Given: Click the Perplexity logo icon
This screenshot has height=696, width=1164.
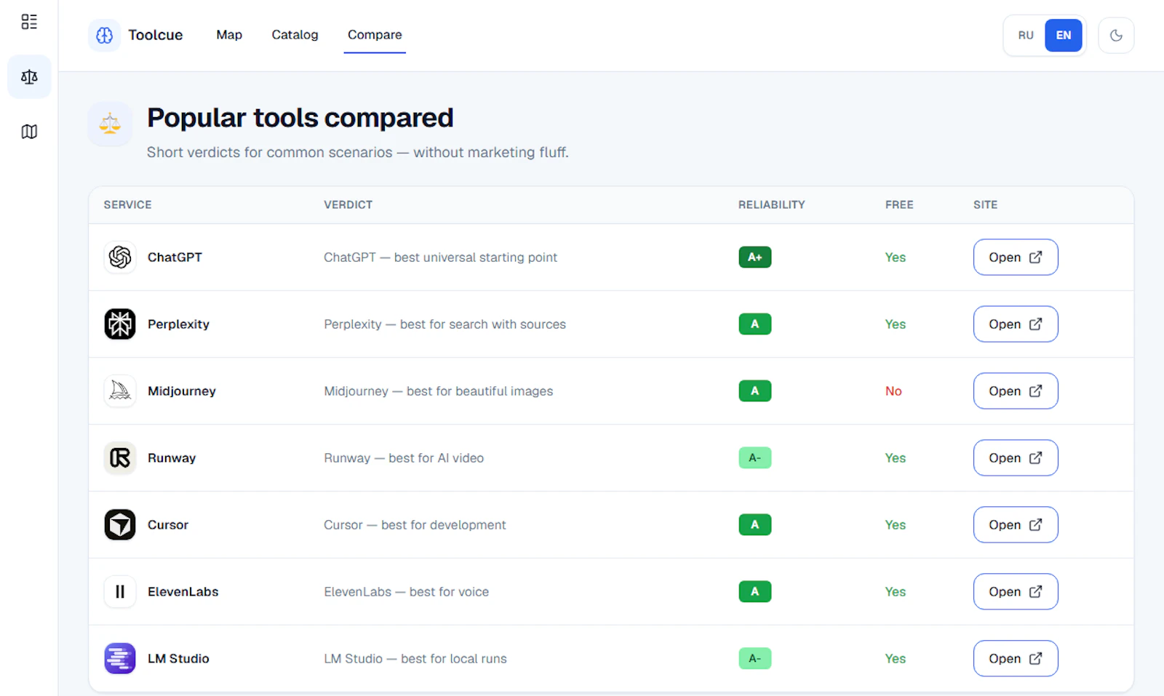Looking at the screenshot, I should click(x=120, y=324).
